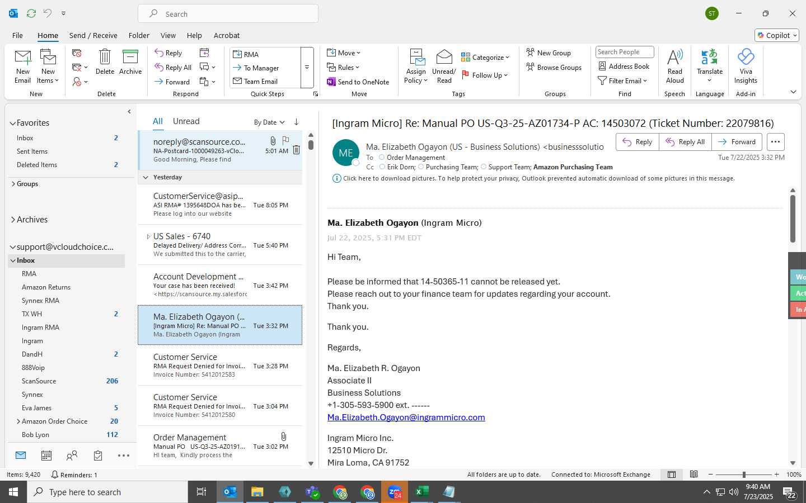Click the Normal view icon in status bar
Image resolution: width=806 pixels, height=503 pixels.
(672, 474)
